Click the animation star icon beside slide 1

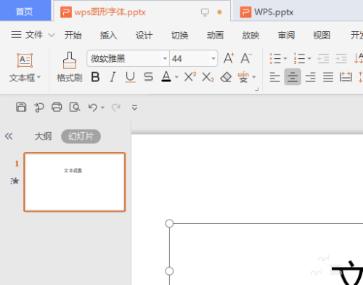(x=15, y=181)
